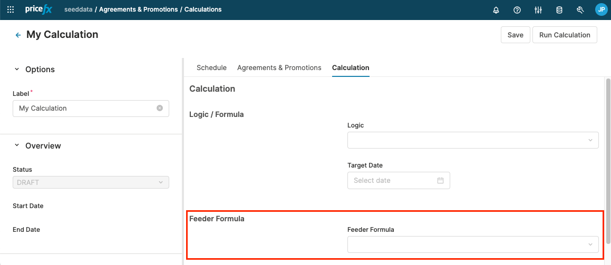Open the Feeder Formula dropdown
Viewport: 611px width, 265px height.
click(473, 244)
